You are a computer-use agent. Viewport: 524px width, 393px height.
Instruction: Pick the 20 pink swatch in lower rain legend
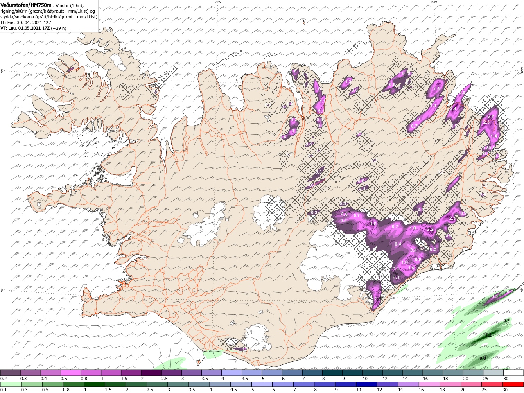(x=471, y=384)
